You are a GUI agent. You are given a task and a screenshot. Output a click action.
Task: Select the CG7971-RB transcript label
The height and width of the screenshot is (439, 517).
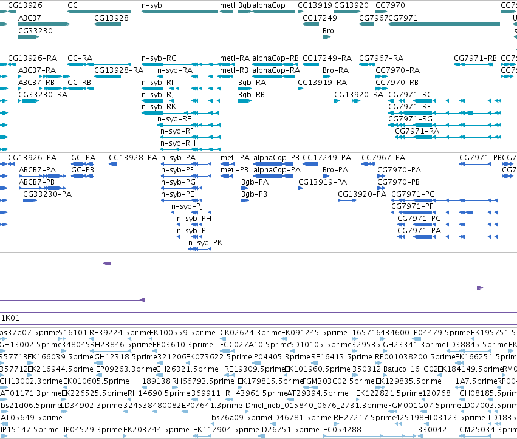(476, 58)
